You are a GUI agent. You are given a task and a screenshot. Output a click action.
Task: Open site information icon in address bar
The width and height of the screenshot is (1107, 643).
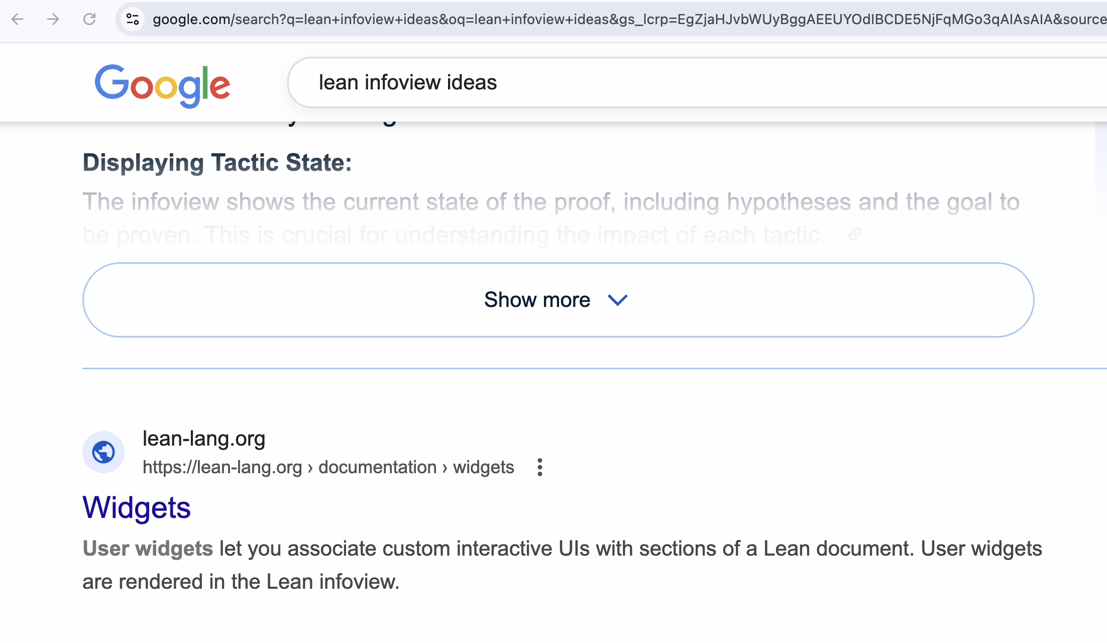133,19
